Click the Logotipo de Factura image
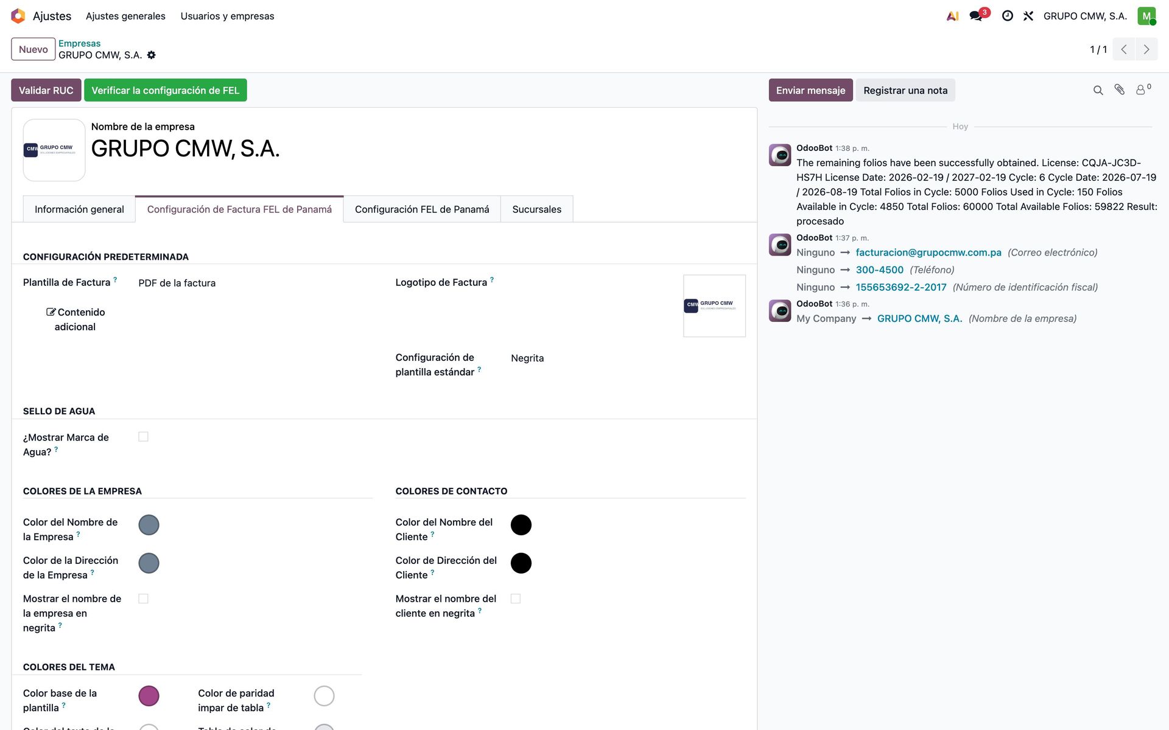This screenshot has height=730, width=1169. pos(714,305)
